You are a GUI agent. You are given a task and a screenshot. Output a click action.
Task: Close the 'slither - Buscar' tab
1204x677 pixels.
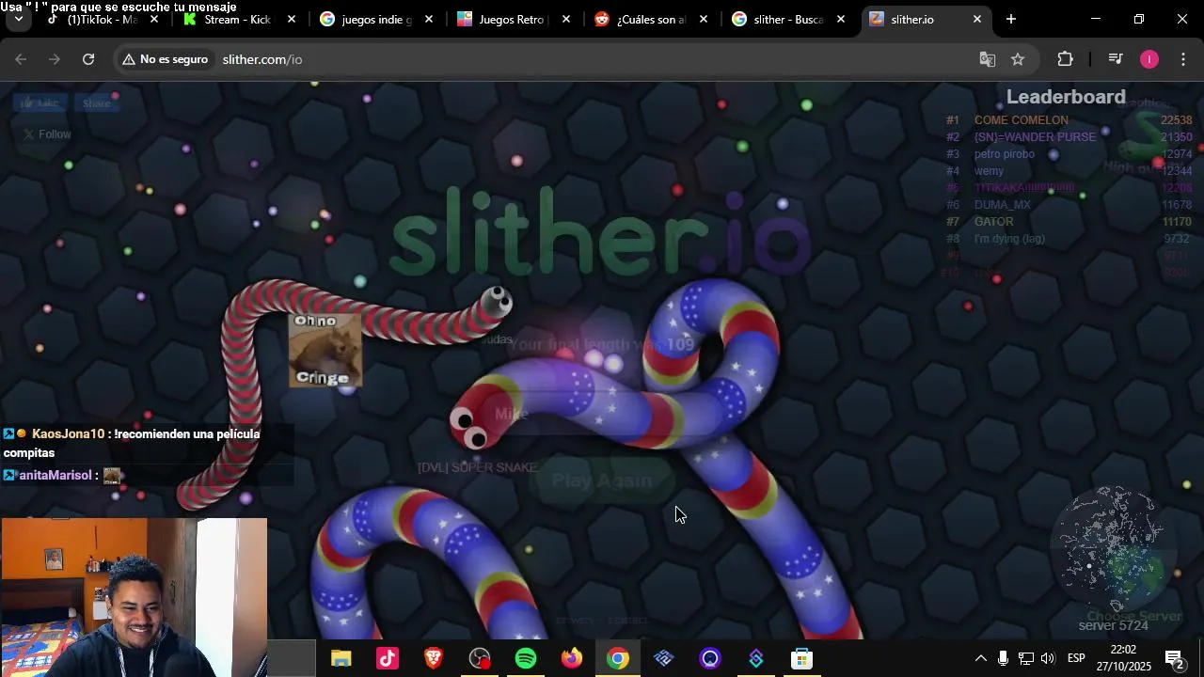(x=841, y=19)
